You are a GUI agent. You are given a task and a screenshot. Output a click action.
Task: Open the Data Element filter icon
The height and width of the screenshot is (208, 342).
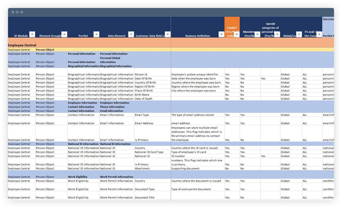pos(131,34)
